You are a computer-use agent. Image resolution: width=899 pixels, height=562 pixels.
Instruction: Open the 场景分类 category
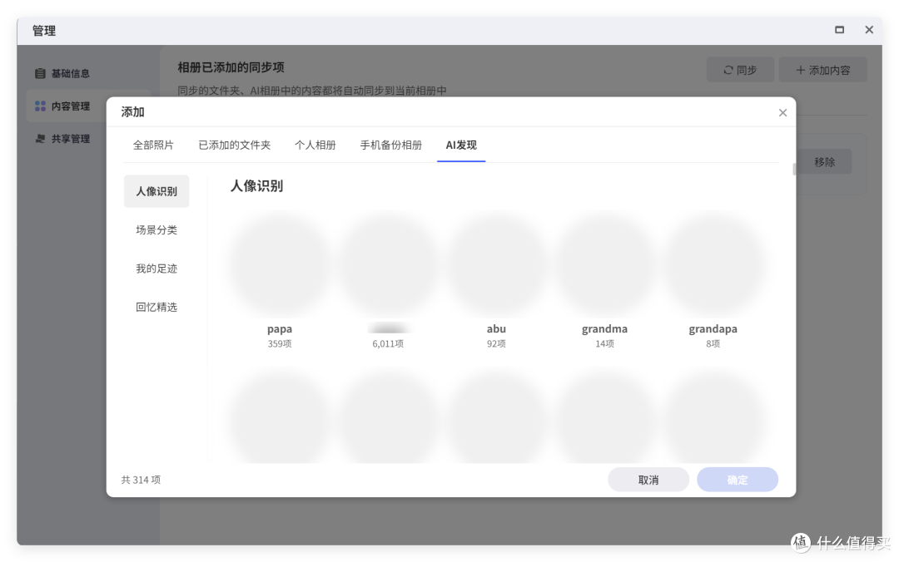click(156, 229)
